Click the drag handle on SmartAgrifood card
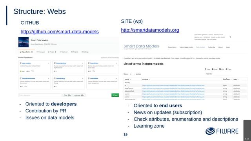Viewport: 251px width, 141px height. [x=83, y=63]
